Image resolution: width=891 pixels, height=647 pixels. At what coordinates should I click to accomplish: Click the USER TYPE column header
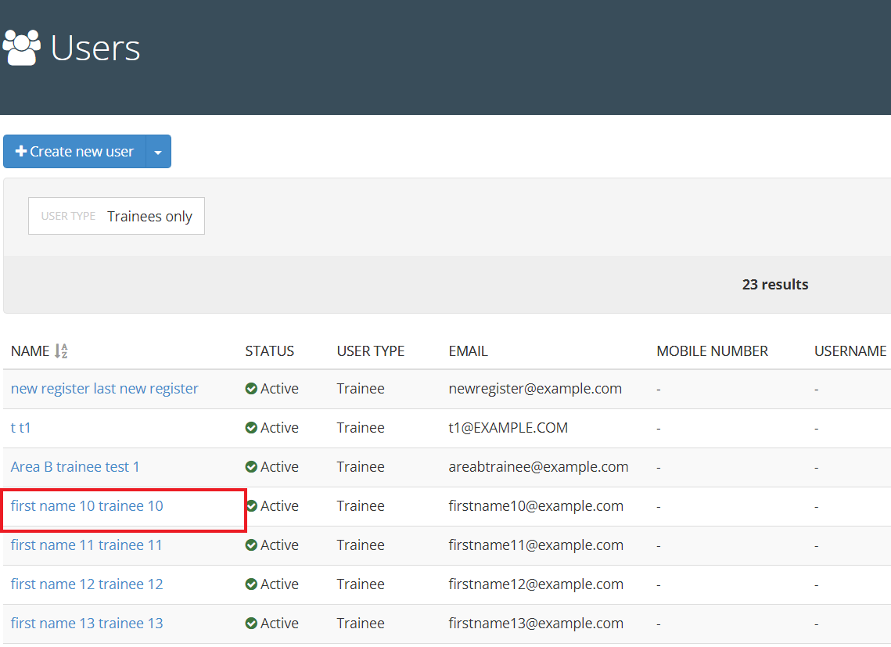tap(371, 350)
